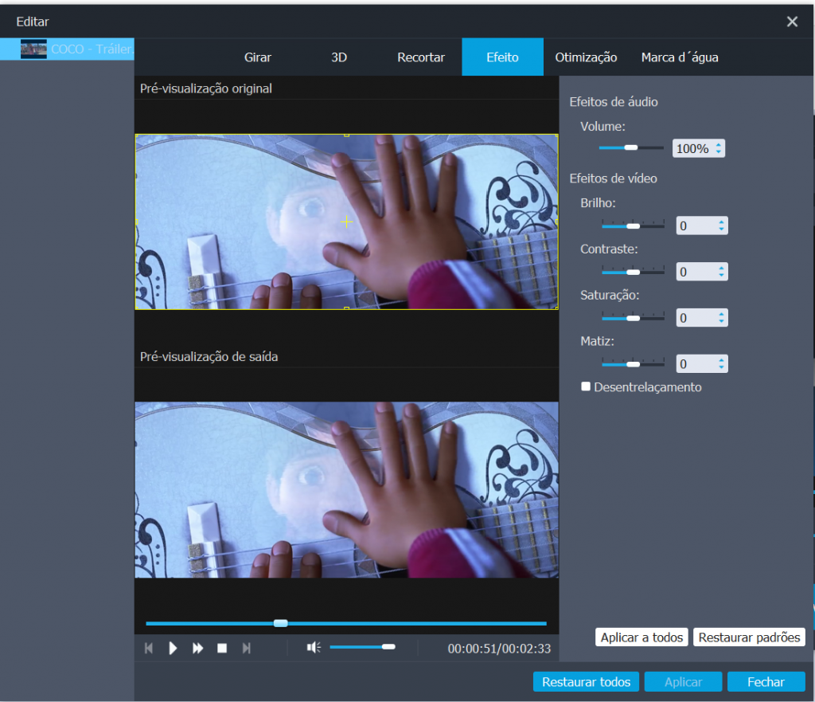Stop the video preview playback

(x=222, y=648)
